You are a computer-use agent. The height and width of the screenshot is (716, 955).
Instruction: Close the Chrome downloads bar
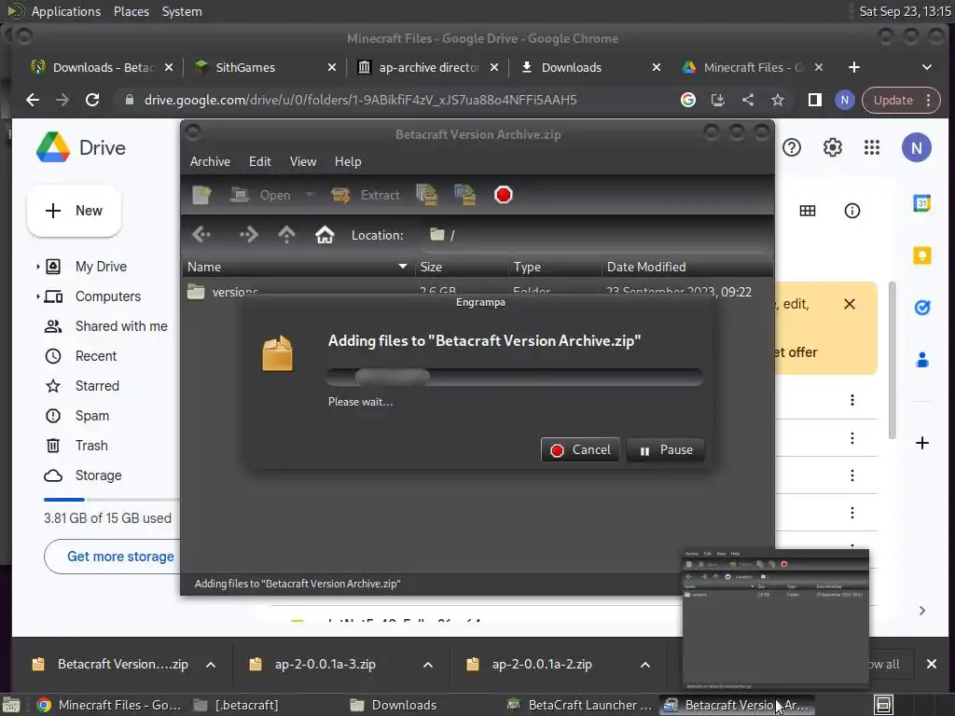pos(932,664)
